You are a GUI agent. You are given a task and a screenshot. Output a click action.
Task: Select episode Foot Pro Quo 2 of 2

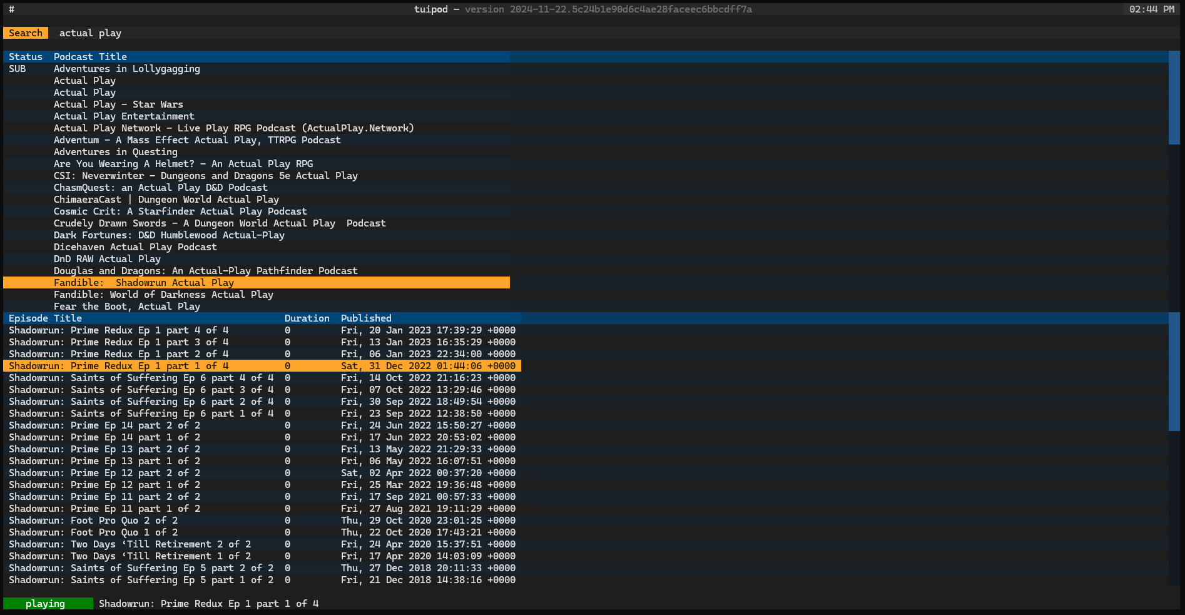(x=262, y=521)
